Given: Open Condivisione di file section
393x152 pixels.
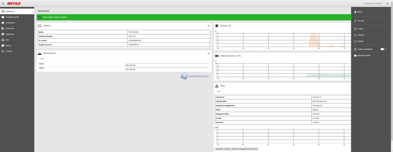Looking at the screenshot, I should point(12,17).
